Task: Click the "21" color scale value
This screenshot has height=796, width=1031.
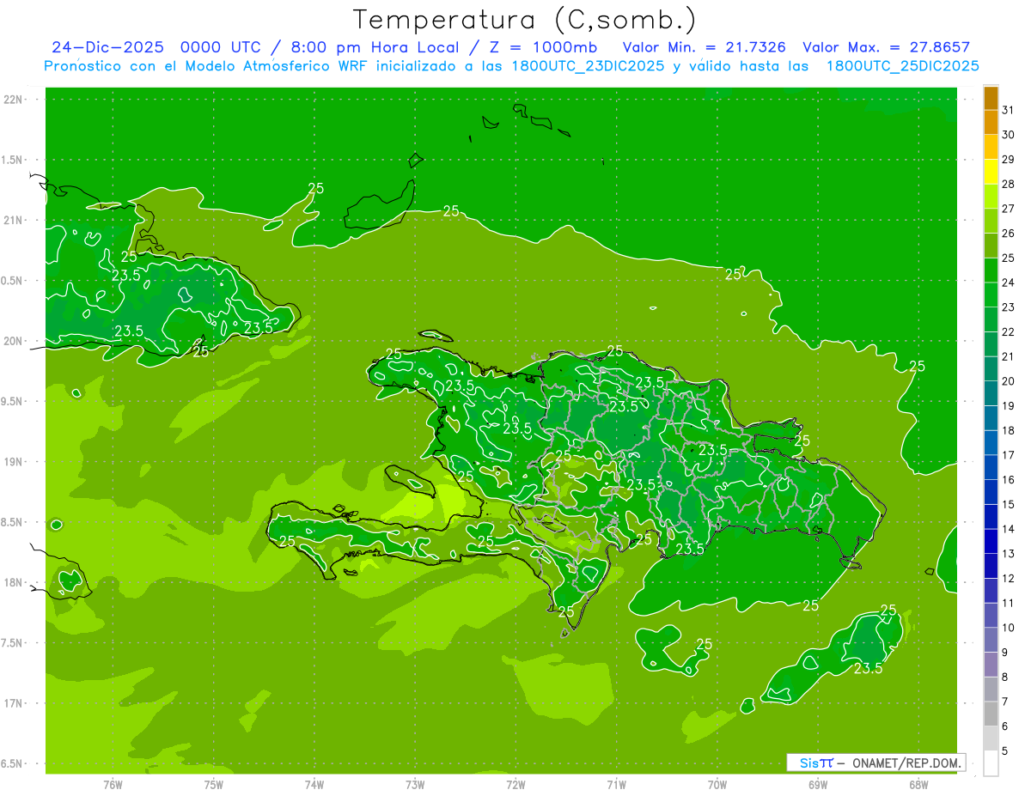Action: click(x=1009, y=356)
